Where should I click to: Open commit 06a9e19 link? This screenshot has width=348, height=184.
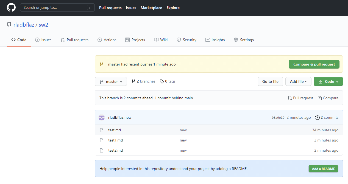[278, 117]
